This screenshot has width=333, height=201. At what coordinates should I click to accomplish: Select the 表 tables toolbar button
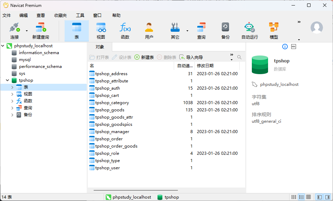(77, 31)
